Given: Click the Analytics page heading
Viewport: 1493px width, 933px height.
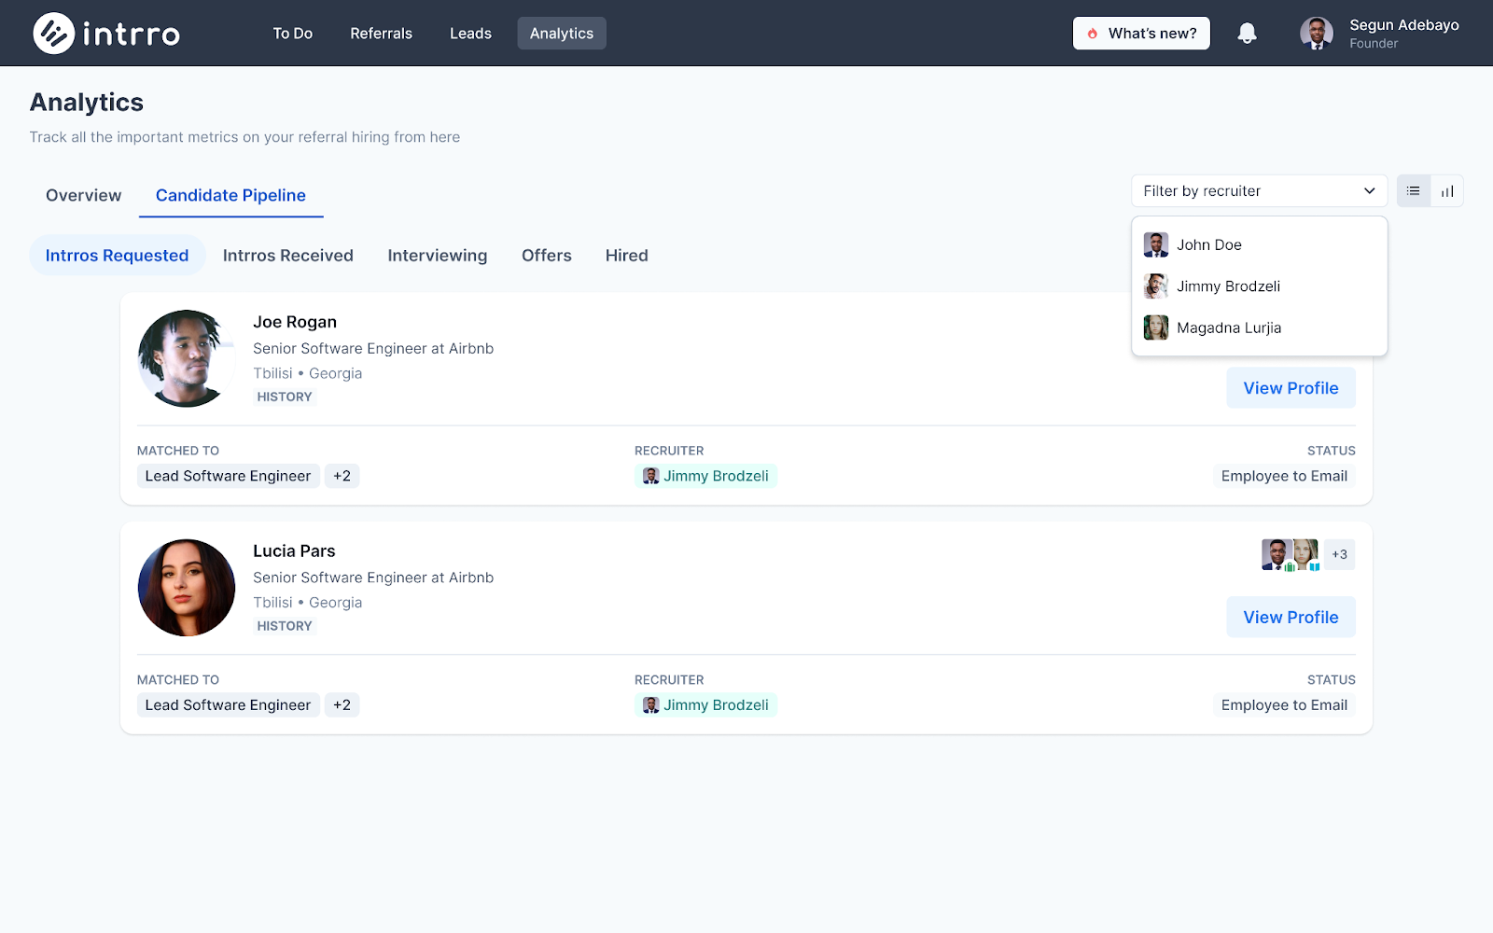Looking at the screenshot, I should (x=87, y=103).
